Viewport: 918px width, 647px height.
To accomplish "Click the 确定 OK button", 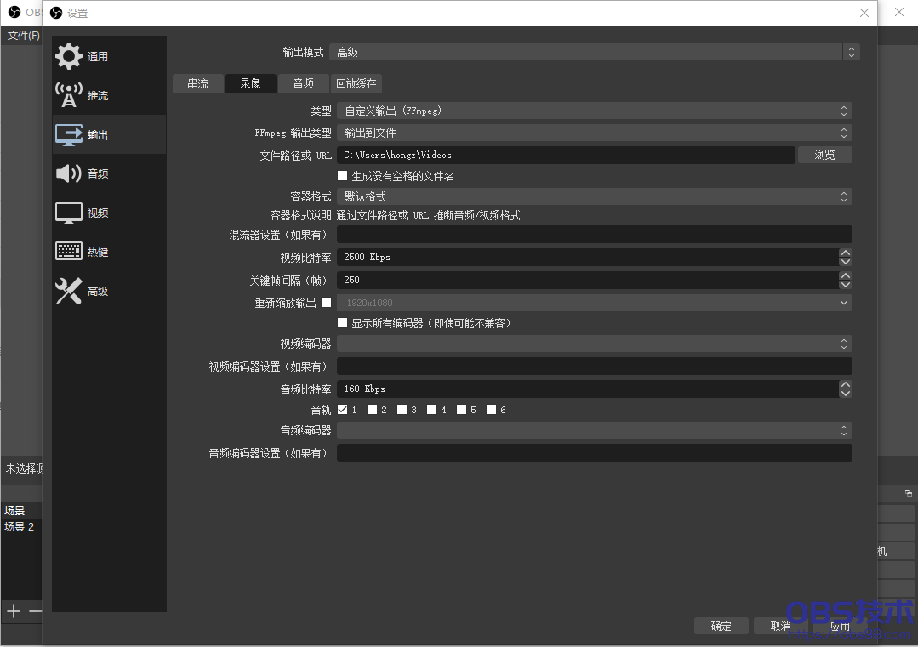I will point(721,626).
